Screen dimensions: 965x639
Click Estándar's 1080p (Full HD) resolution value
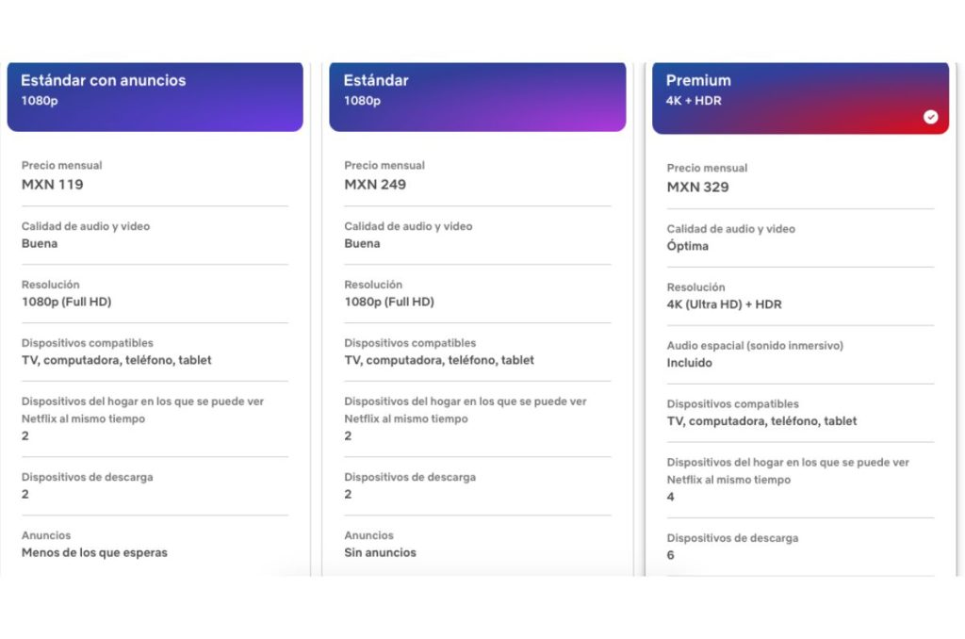click(x=388, y=302)
